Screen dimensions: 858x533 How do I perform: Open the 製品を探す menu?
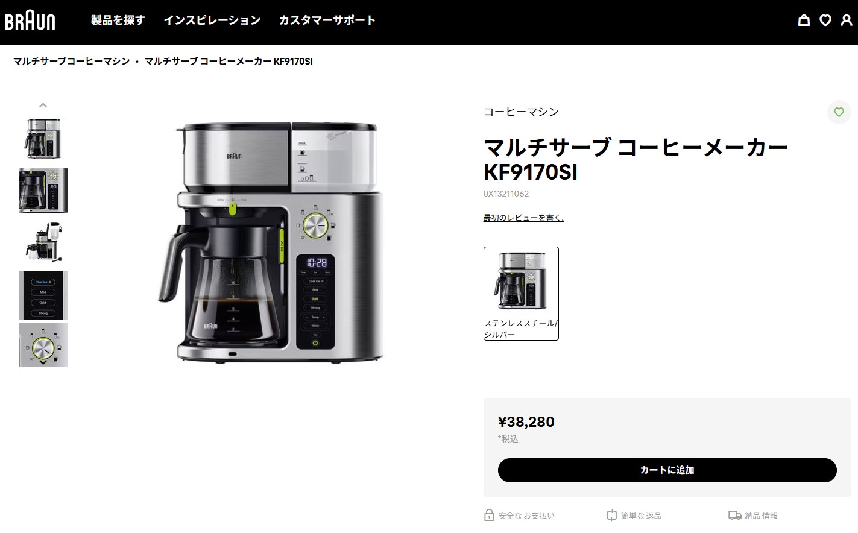118,20
